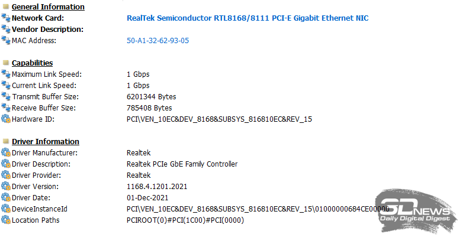This screenshot has width=466, height=244.
Task: Click the gear icon next to Location Paths
Action: 6,220
